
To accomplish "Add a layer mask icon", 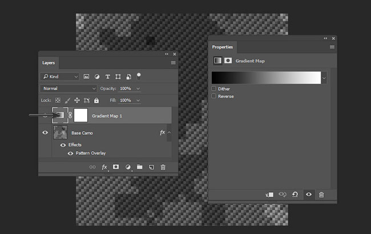I will click(116, 167).
